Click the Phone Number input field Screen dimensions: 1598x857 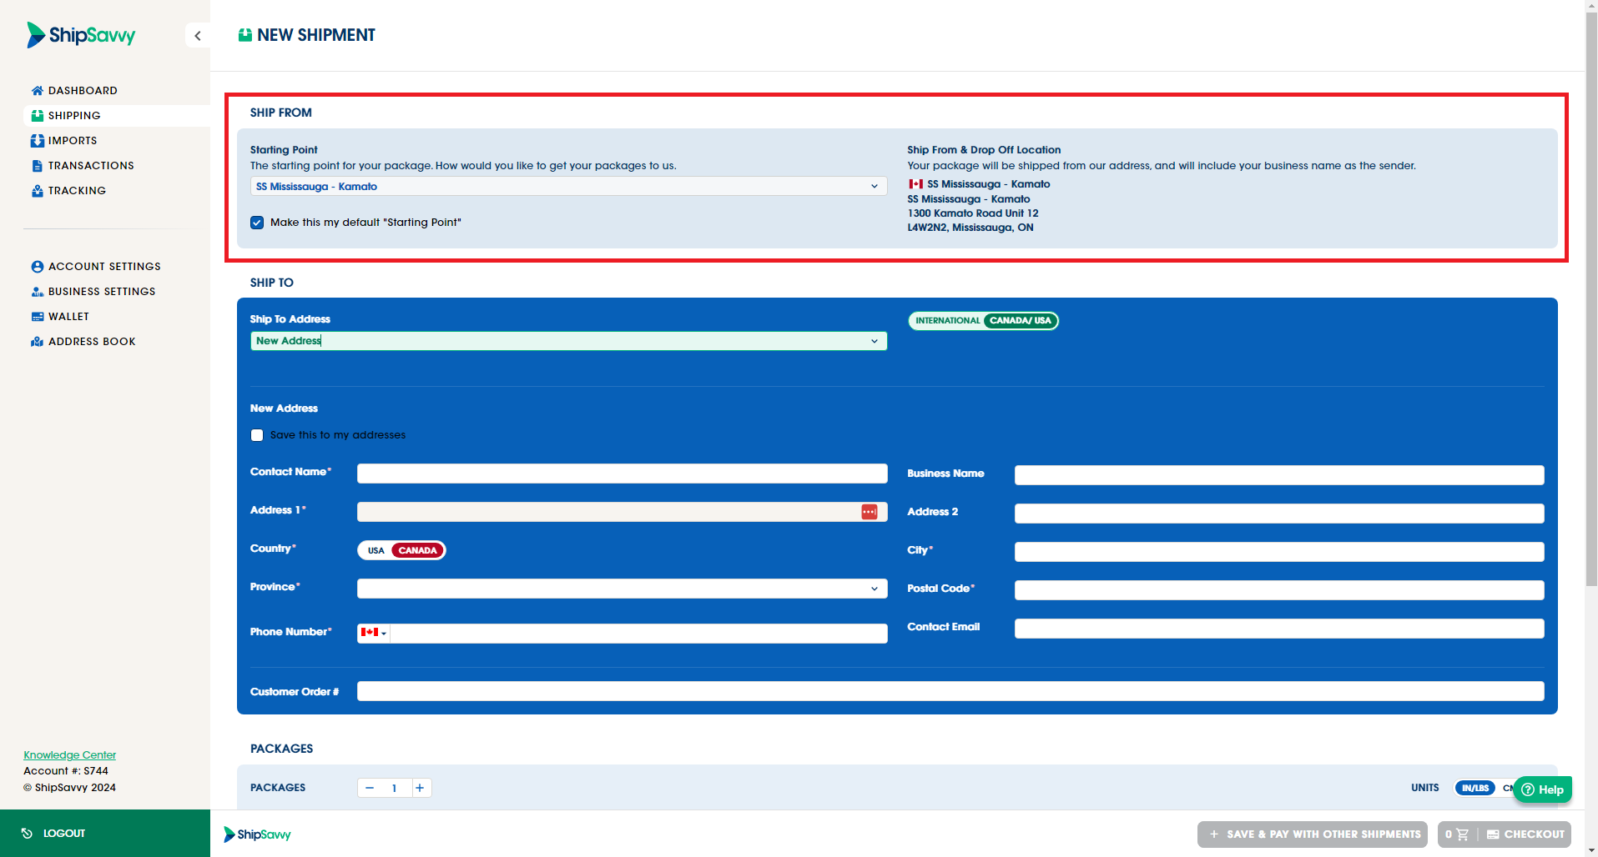(x=638, y=634)
